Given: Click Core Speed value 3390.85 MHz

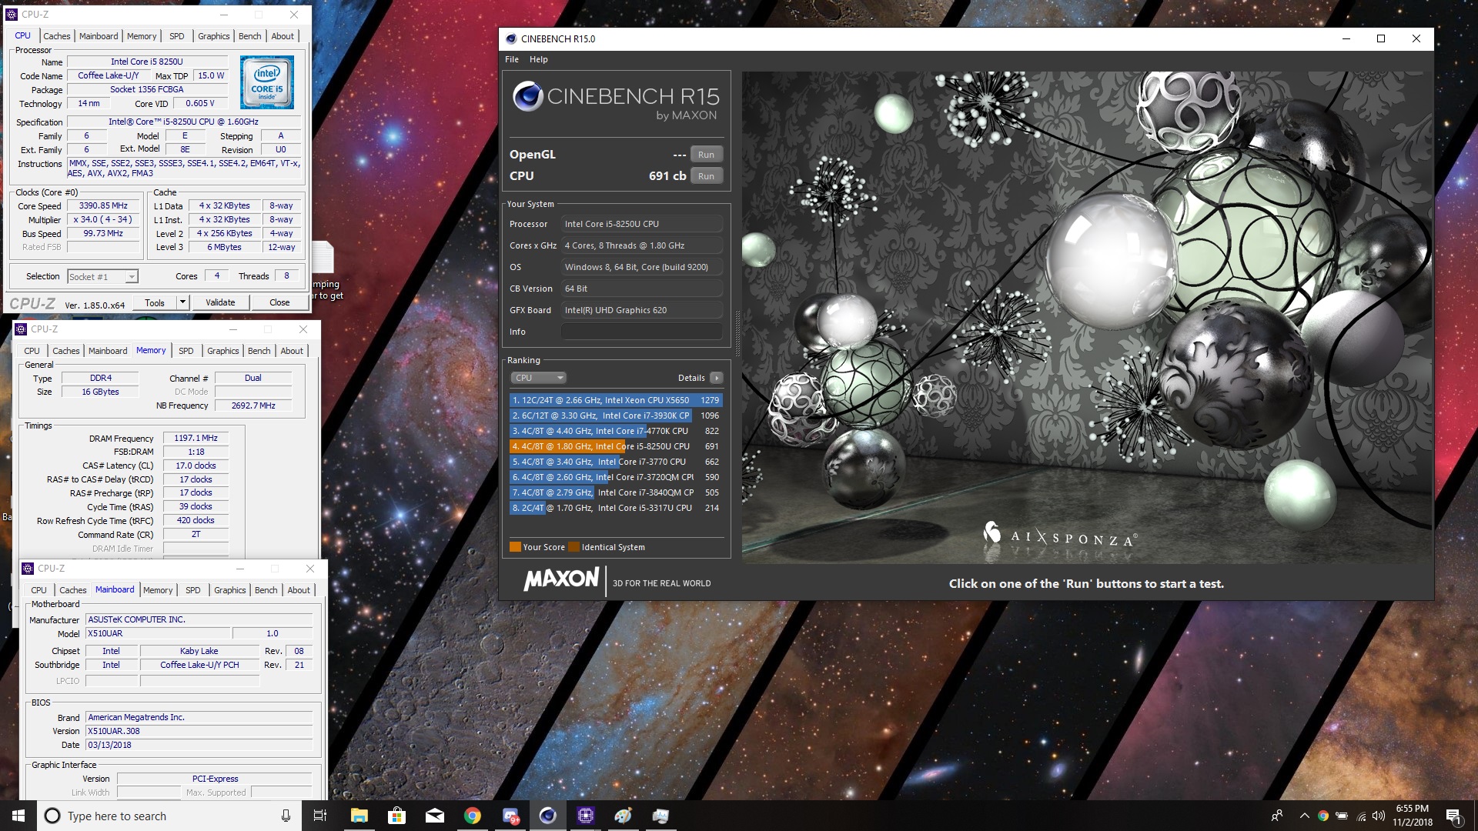Looking at the screenshot, I should (103, 206).
